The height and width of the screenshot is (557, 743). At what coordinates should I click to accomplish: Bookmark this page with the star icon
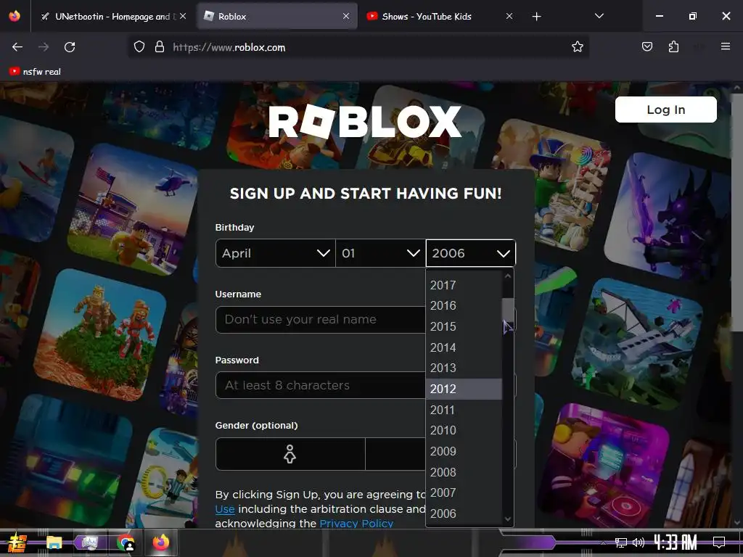(577, 47)
